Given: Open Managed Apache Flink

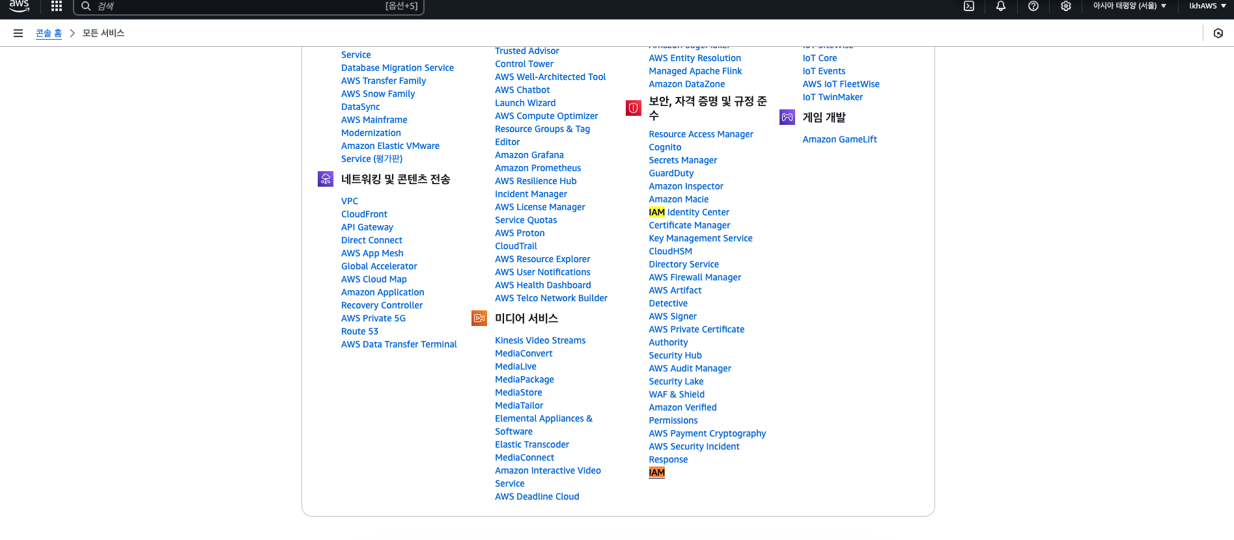Looking at the screenshot, I should (x=695, y=71).
